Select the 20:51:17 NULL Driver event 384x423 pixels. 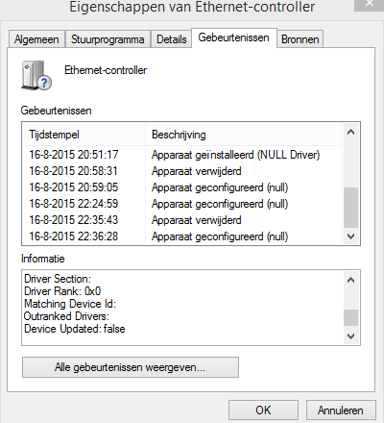click(182, 155)
